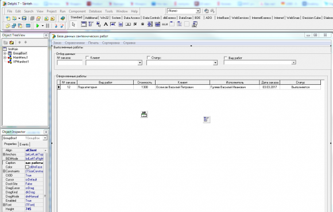Select the Label component icon
This screenshot has width=333, height=212.
106,25
